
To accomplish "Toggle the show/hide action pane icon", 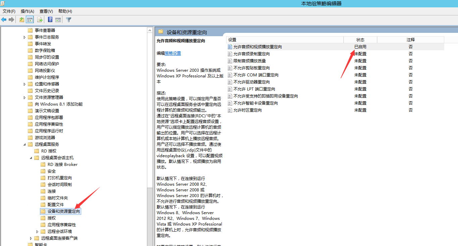I will click(x=58, y=20).
